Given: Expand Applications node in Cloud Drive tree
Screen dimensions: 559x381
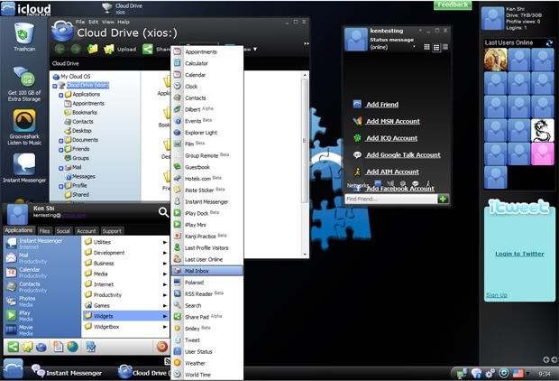Looking at the screenshot, I should tap(61, 95).
